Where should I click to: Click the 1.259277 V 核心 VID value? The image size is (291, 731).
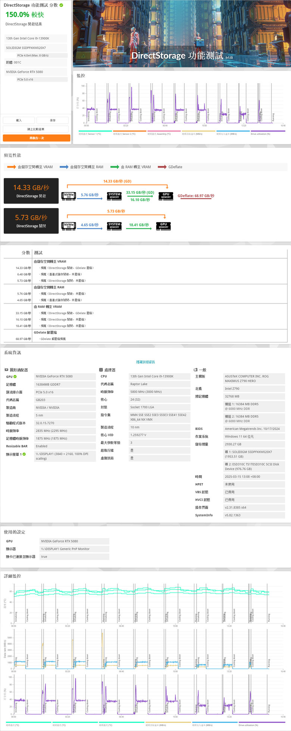(x=159, y=435)
